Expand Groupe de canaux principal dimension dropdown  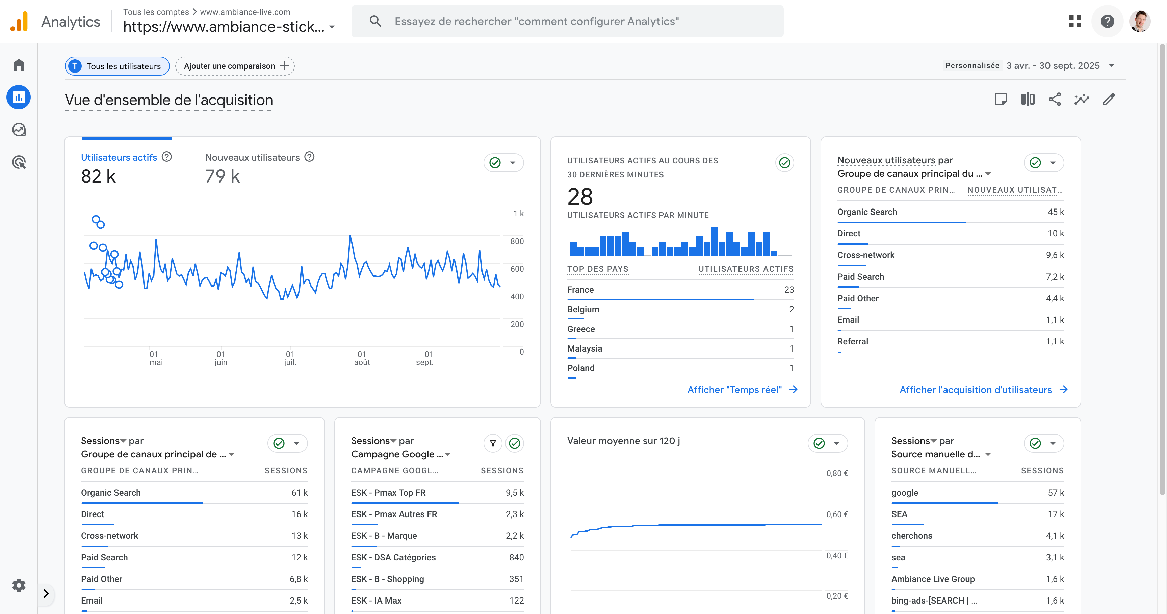coord(988,174)
